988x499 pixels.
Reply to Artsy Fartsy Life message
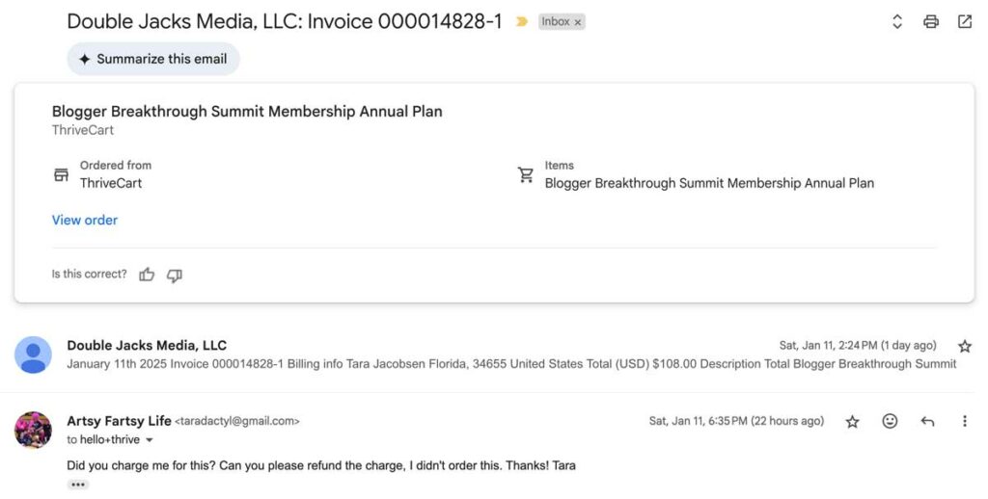pyautogui.click(x=927, y=421)
